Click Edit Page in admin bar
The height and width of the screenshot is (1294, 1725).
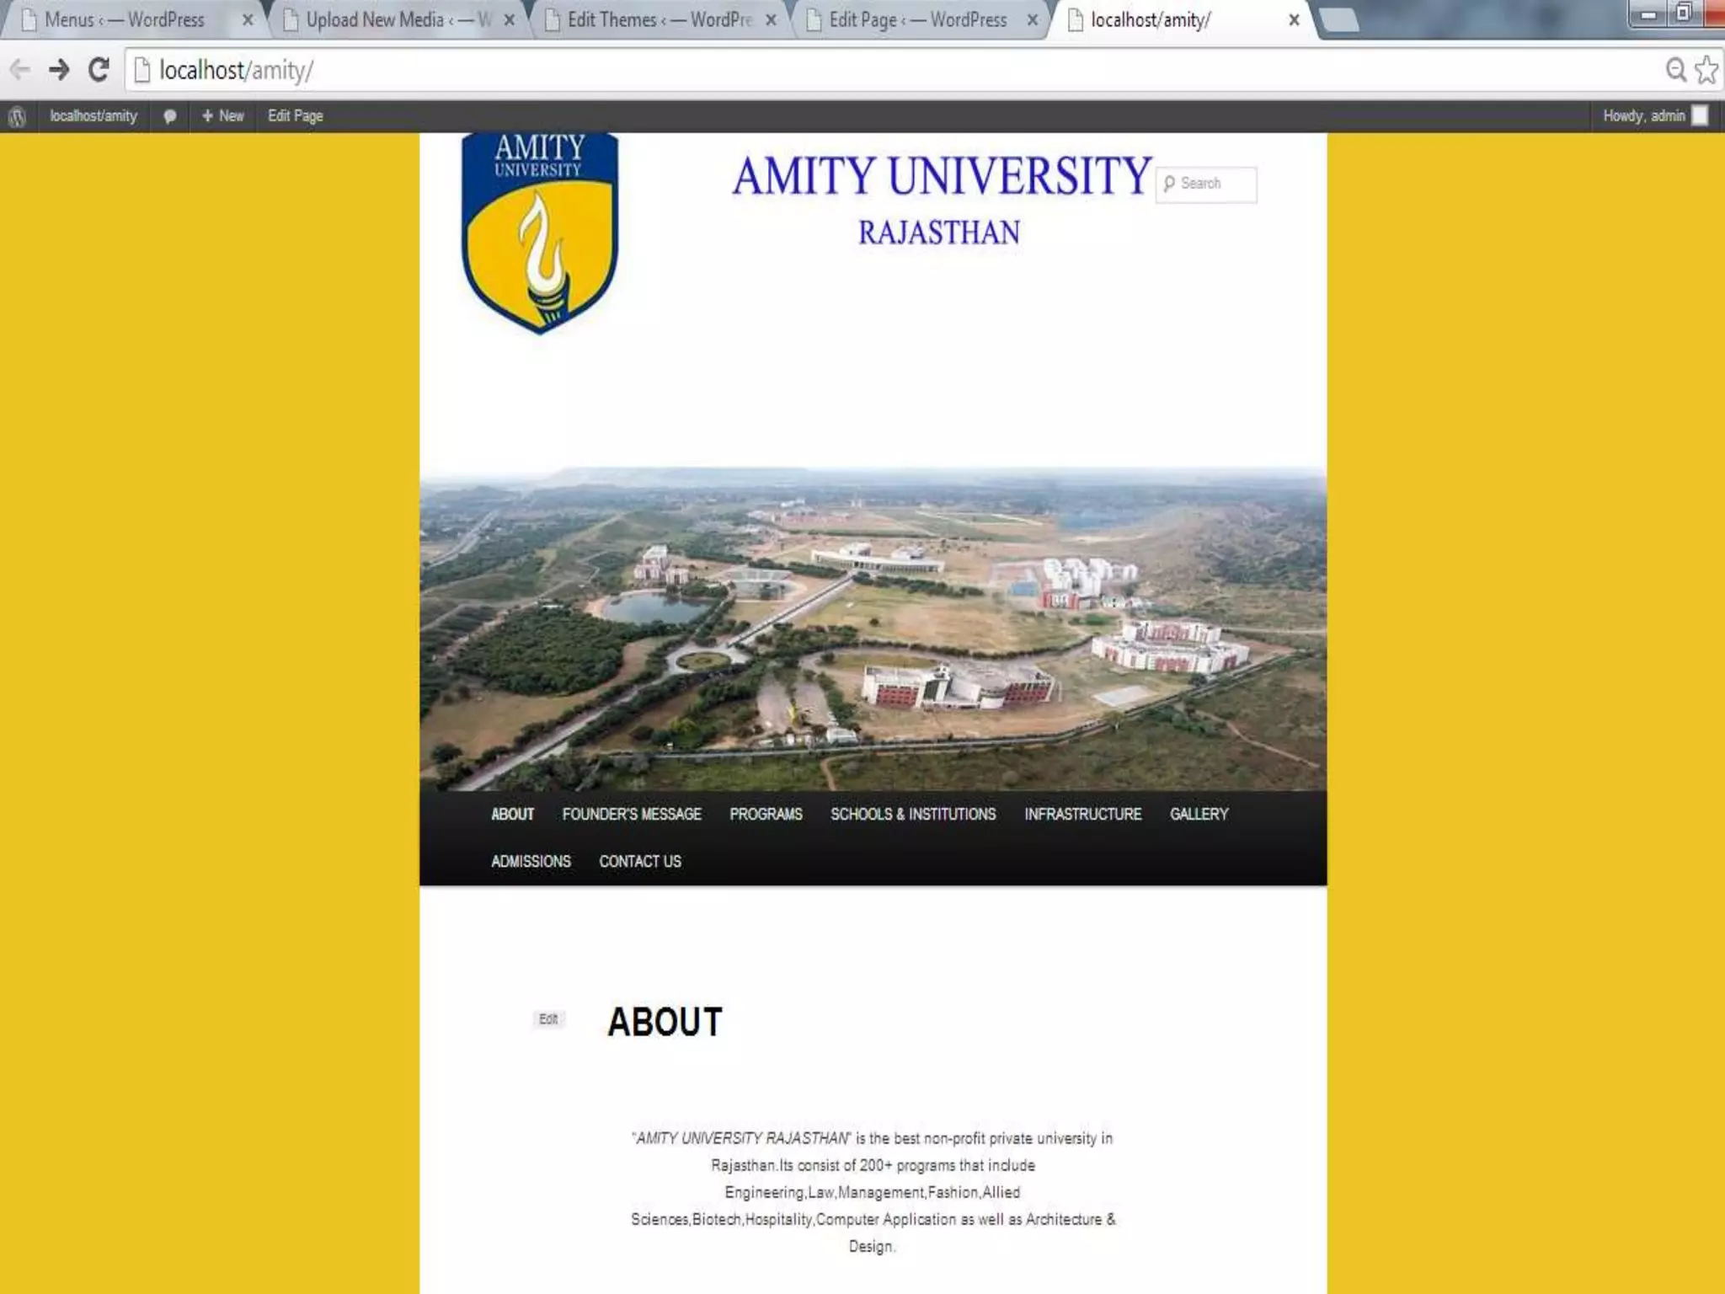pyautogui.click(x=296, y=116)
